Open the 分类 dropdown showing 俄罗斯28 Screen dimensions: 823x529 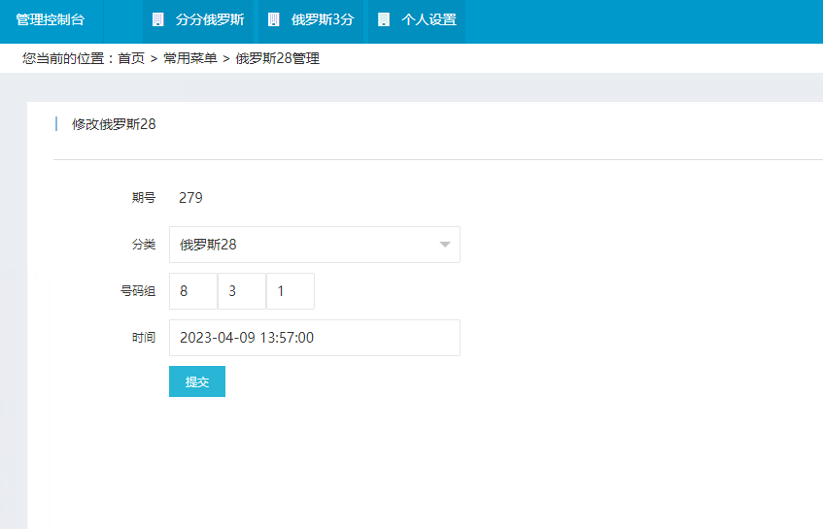coord(301,245)
